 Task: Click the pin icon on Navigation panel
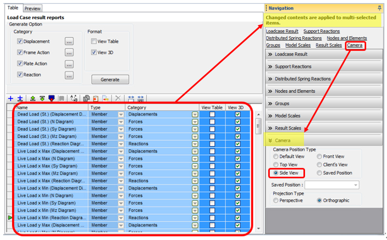click(380, 8)
